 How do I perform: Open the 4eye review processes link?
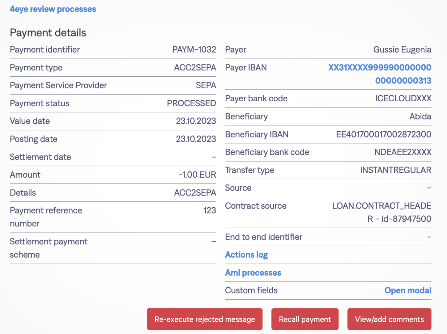coord(53,9)
